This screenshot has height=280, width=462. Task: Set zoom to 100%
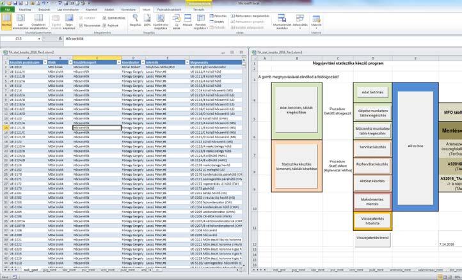147,20
